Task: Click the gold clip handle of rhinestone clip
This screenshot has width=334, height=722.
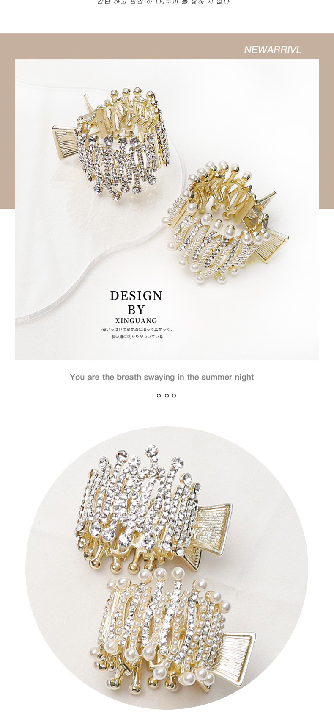Action: [x=66, y=137]
